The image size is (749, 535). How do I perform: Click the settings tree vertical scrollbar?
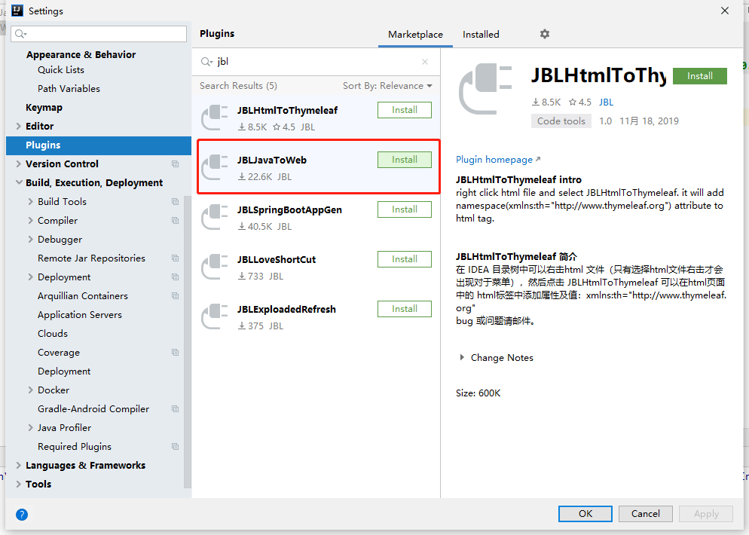(188, 341)
